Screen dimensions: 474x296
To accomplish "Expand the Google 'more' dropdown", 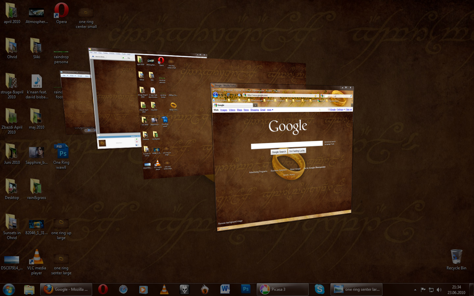I will [270, 110].
